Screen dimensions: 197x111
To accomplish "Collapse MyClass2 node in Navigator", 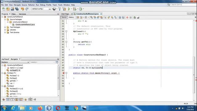I will (x=2, y=86).
